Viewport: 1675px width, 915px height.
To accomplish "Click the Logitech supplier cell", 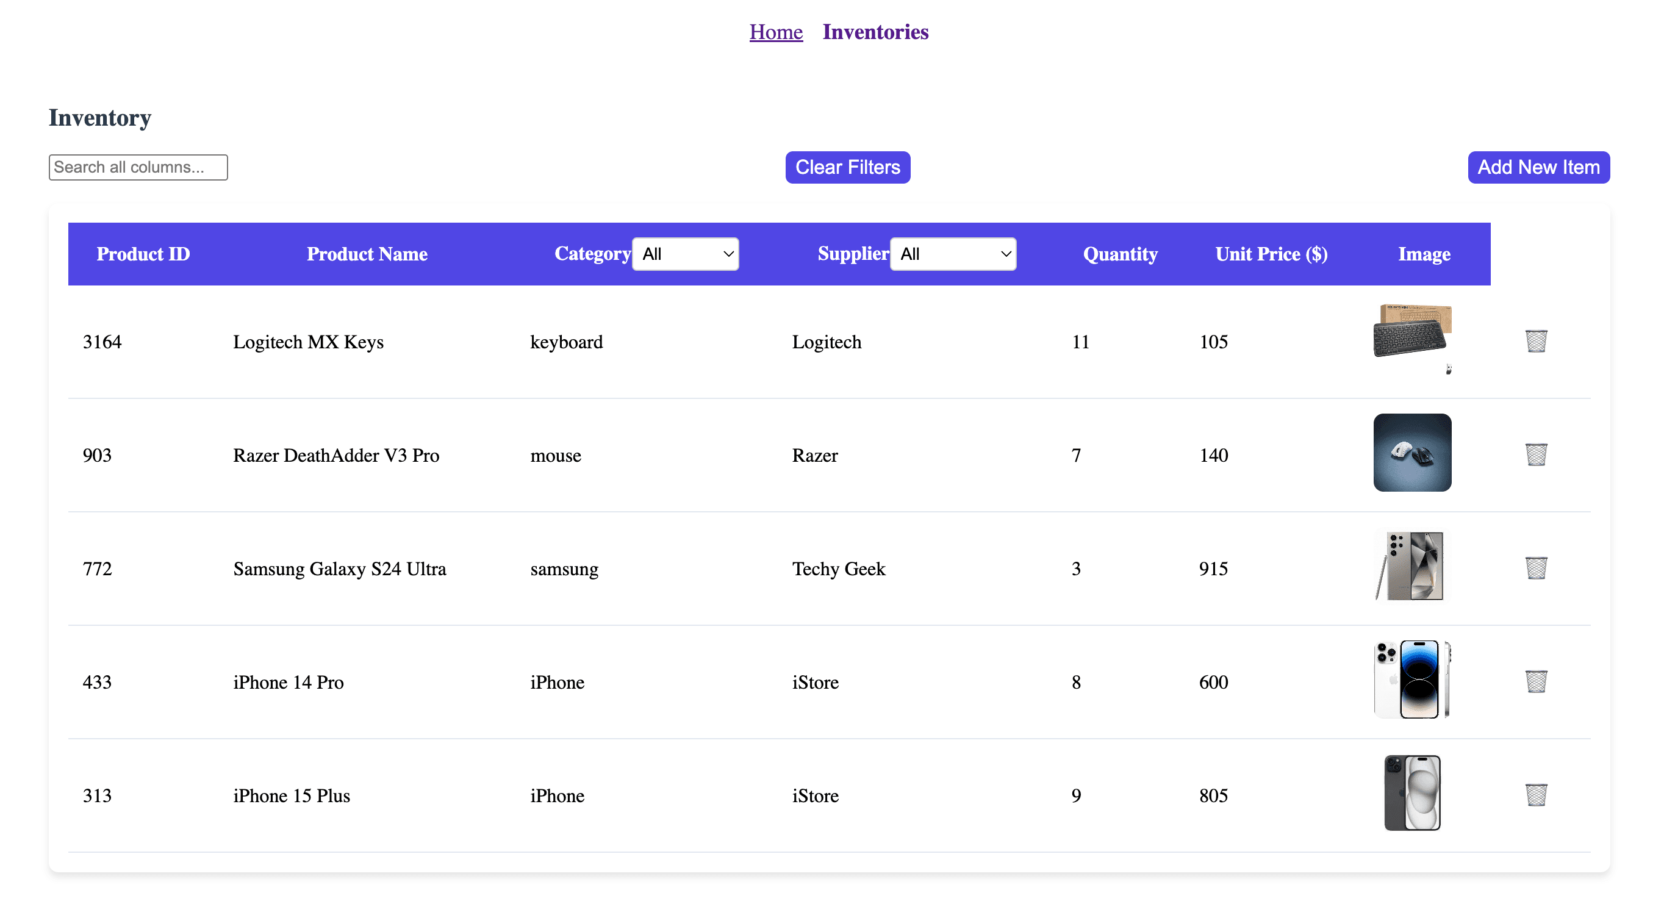I will [827, 342].
